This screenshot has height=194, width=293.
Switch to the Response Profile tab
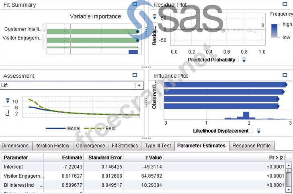pyautogui.click(x=252, y=146)
